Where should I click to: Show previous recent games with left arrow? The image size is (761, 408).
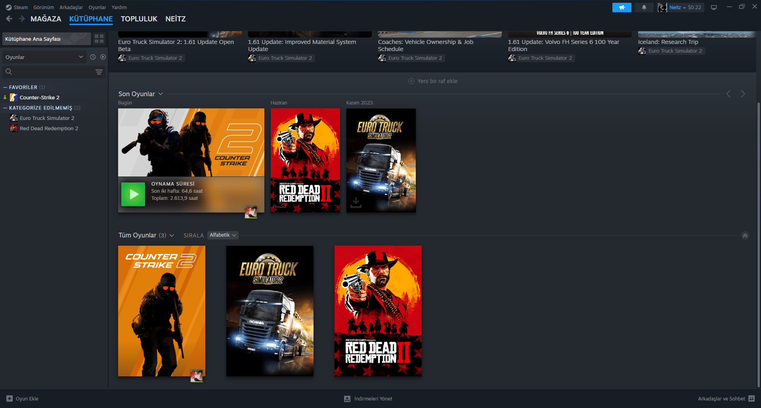[728, 94]
